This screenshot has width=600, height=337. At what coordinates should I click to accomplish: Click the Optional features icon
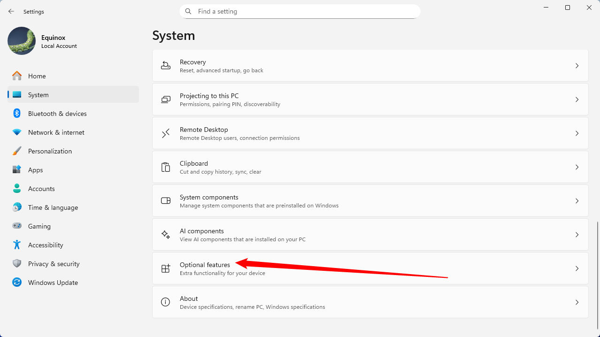[165, 268]
